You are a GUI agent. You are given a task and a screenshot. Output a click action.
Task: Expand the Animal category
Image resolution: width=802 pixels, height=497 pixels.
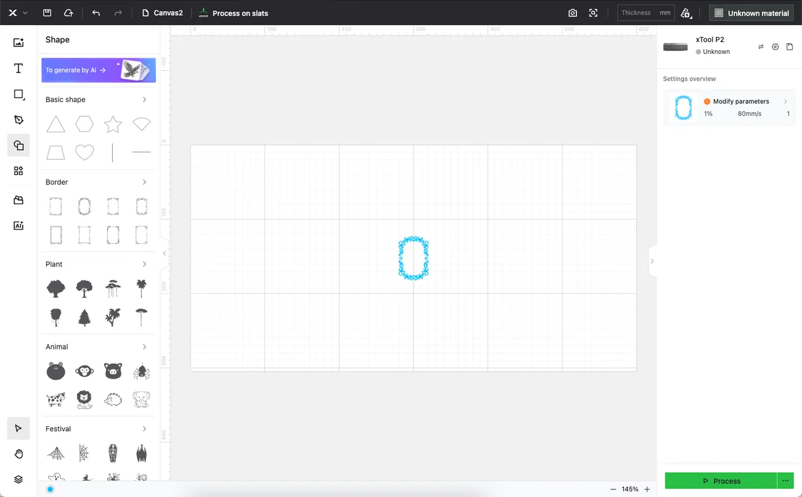[144, 347]
